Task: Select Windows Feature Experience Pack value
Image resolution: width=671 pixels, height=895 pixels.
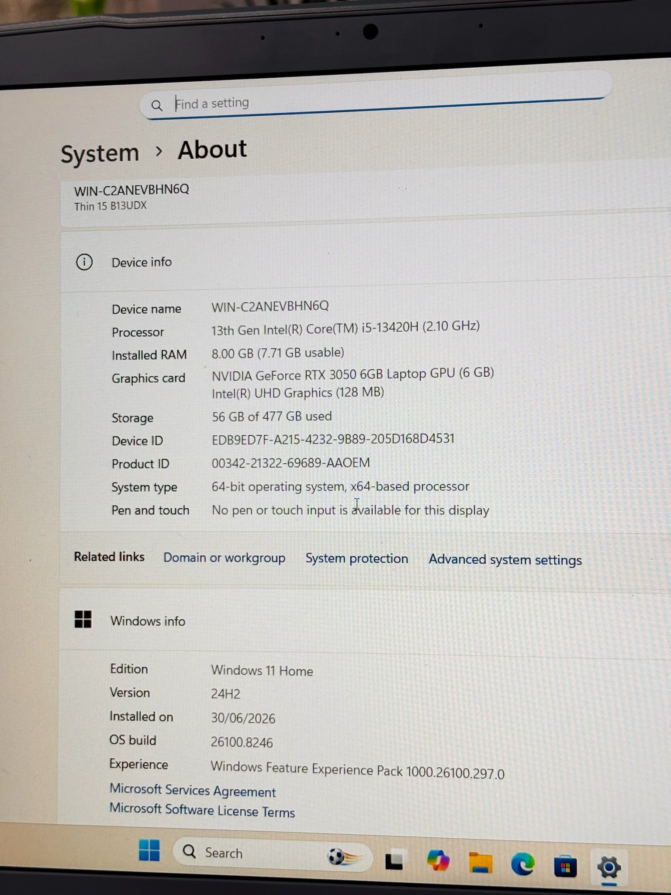Action: 357,770
